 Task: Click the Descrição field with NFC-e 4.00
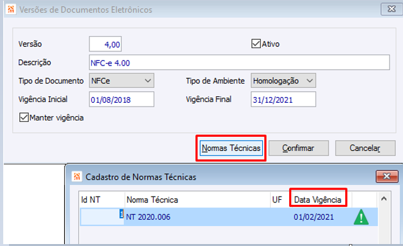tap(240, 62)
